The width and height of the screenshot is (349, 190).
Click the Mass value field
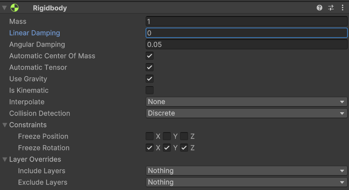click(246, 21)
